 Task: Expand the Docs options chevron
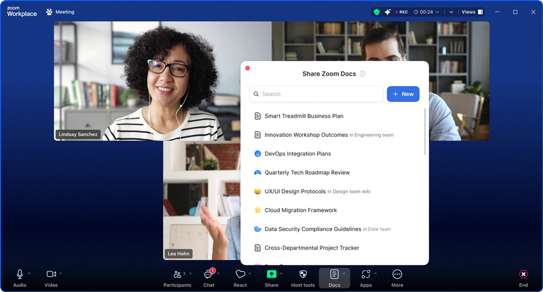click(344, 274)
